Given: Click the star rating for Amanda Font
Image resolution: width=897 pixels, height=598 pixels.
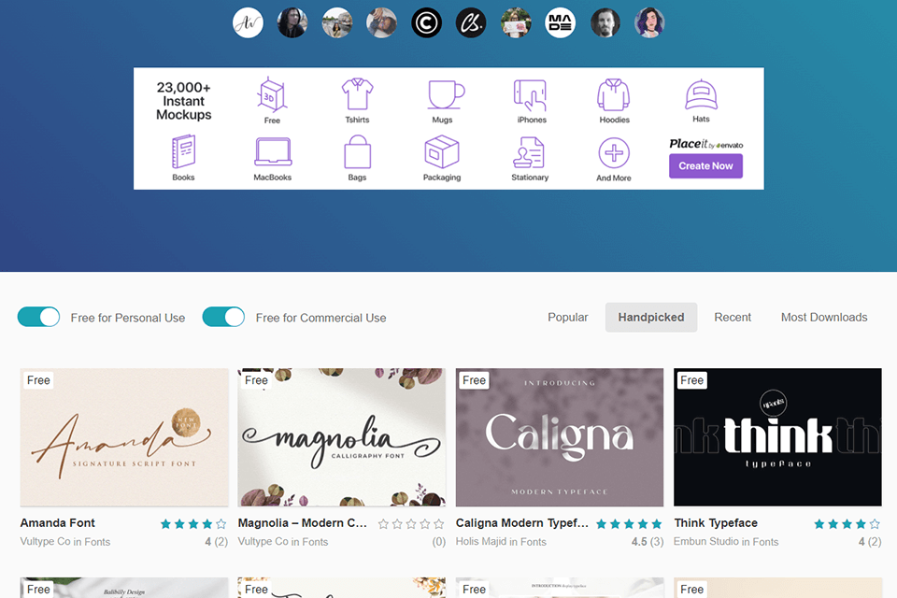Looking at the screenshot, I should pyautogui.click(x=193, y=523).
